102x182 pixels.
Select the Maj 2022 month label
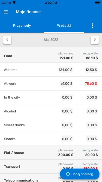click(51, 40)
